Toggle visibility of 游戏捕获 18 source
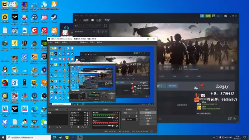 (x=85, y=120)
